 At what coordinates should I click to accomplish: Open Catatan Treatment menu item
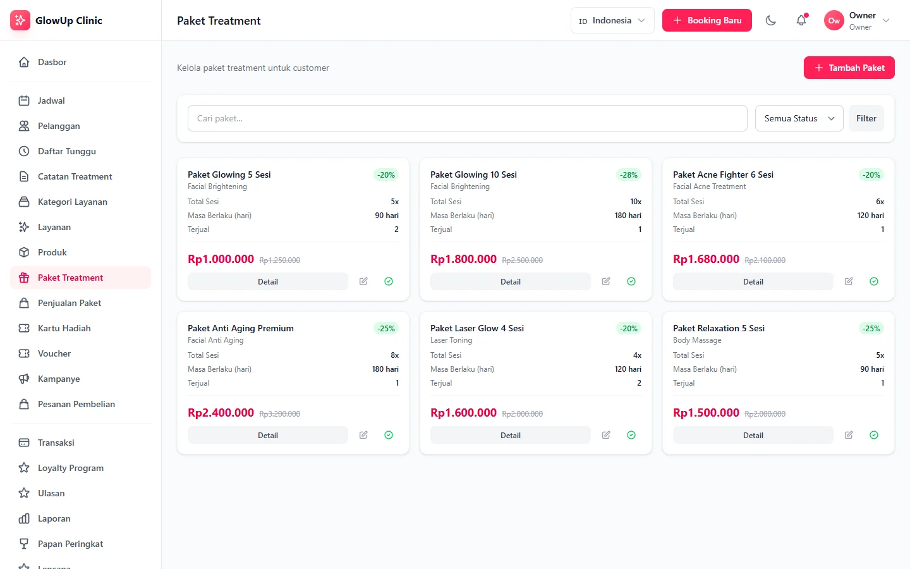coord(81,176)
